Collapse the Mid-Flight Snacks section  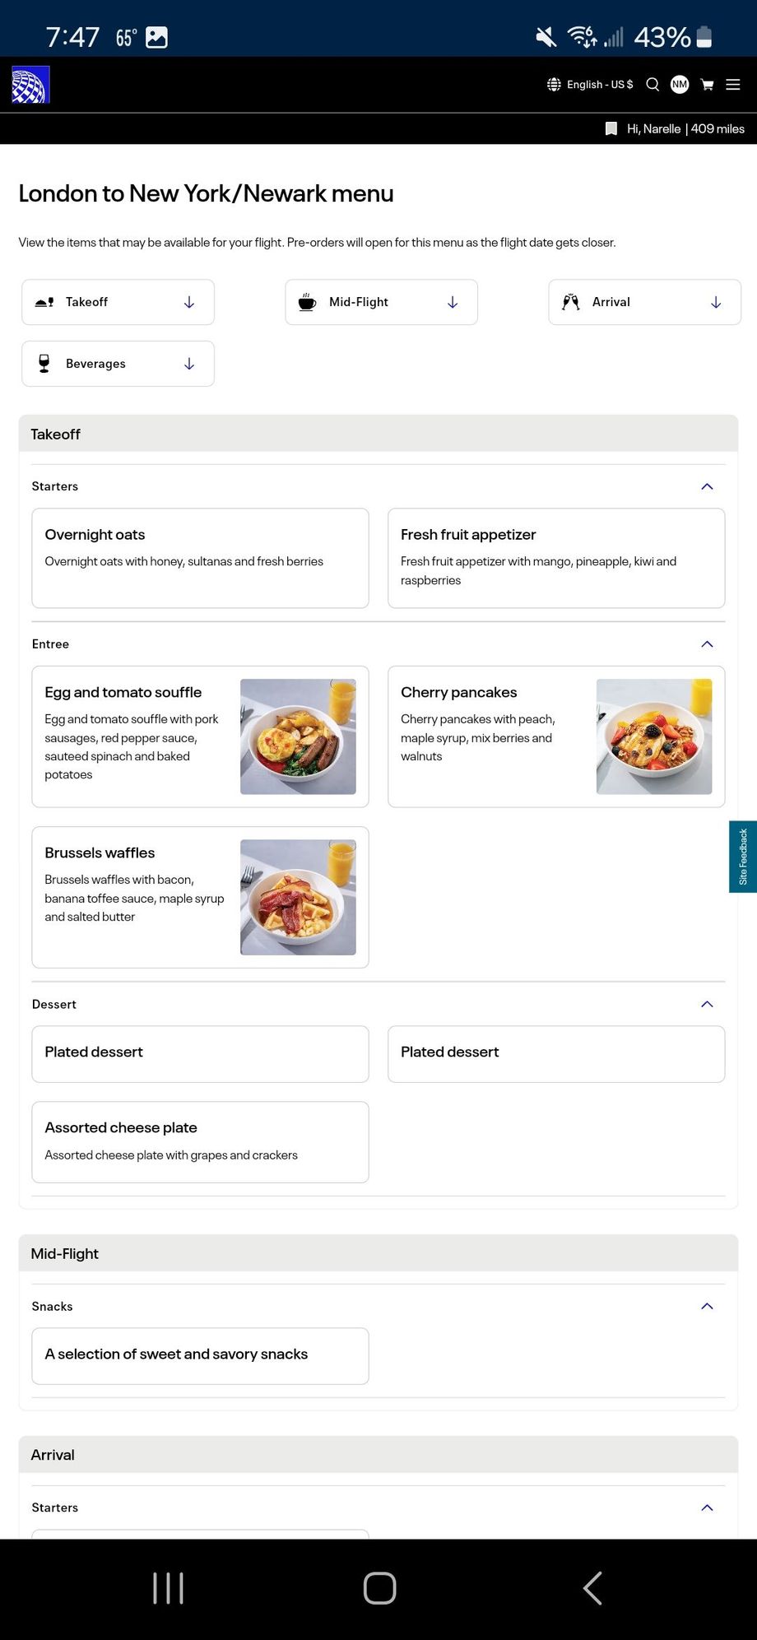(707, 1306)
